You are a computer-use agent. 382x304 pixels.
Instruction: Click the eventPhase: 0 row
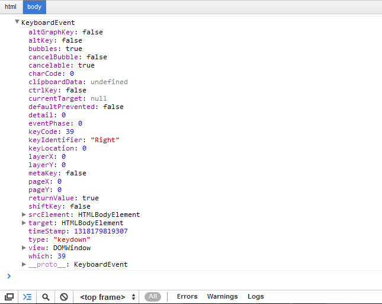click(x=55, y=123)
